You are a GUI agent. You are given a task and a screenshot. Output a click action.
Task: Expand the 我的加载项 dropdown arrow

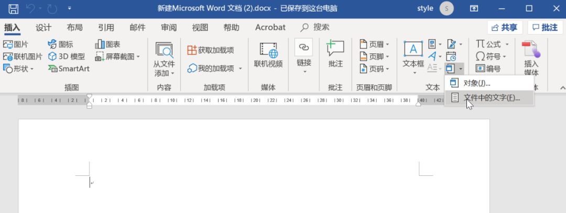pyautogui.click(x=240, y=69)
